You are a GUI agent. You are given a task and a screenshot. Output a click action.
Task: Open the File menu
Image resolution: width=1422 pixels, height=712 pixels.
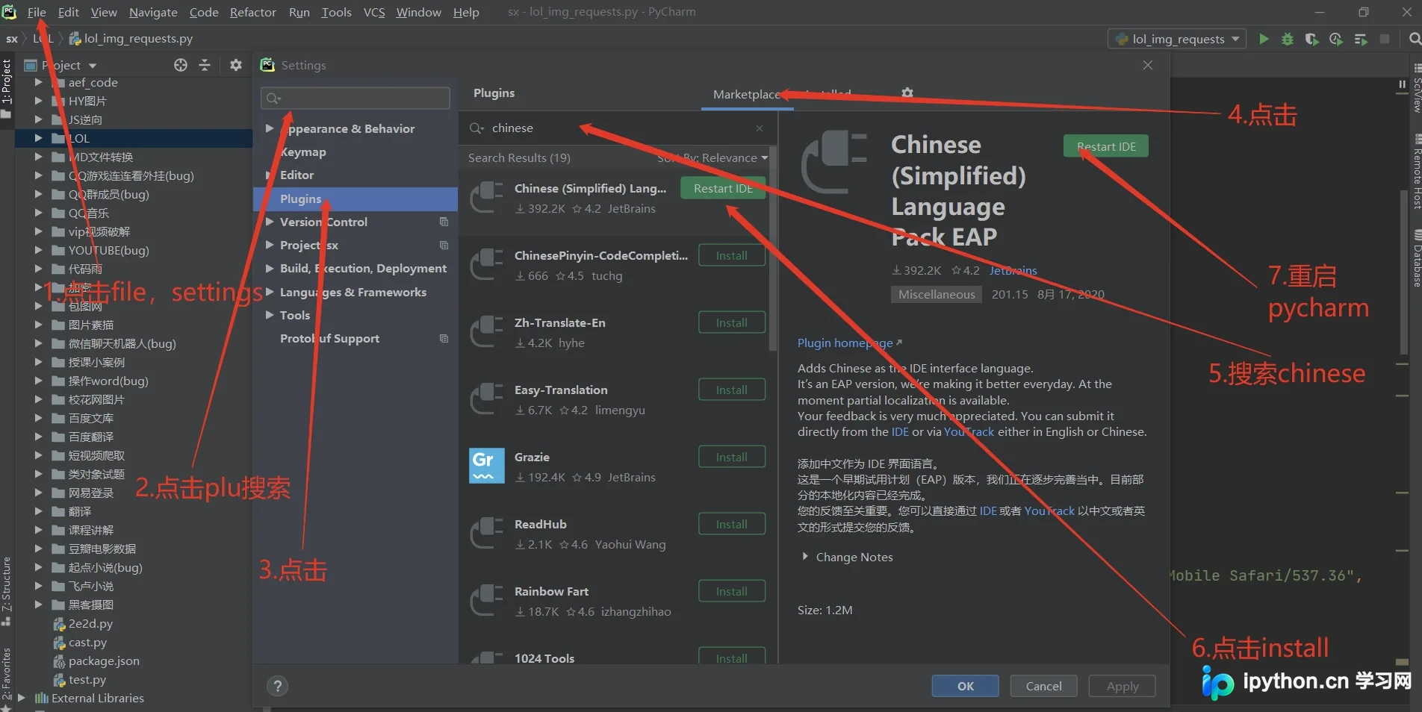[x=37, y=12]
